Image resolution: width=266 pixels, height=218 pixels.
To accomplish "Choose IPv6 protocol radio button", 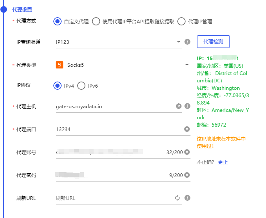I will 81,86.
